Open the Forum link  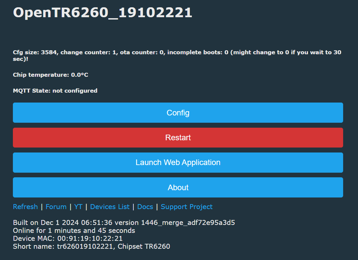pyautogui.click(x=56, y=207)
